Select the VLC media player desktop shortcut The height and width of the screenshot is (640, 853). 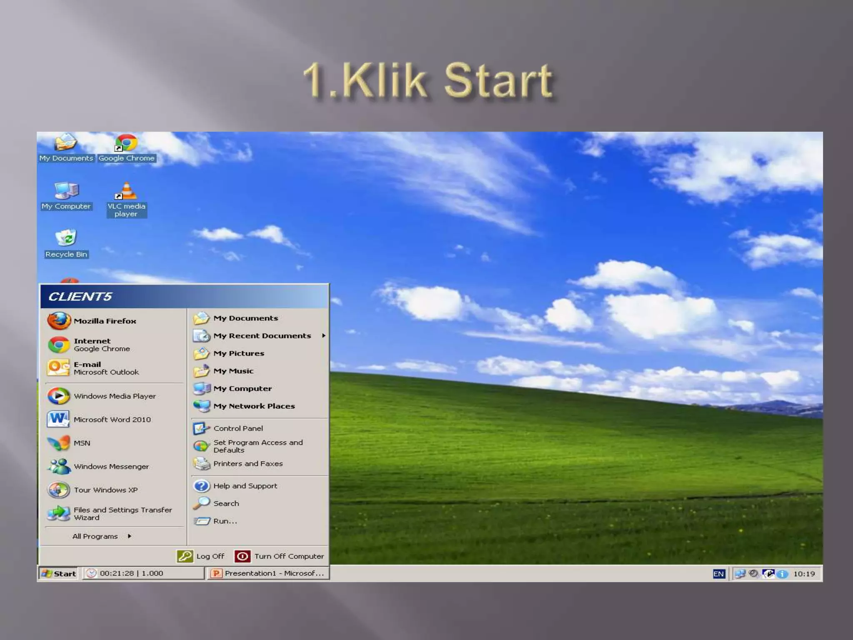coord(126,200)
